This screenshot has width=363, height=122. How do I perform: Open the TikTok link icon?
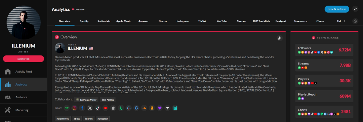pyautogui.click(x=98, y=108)
